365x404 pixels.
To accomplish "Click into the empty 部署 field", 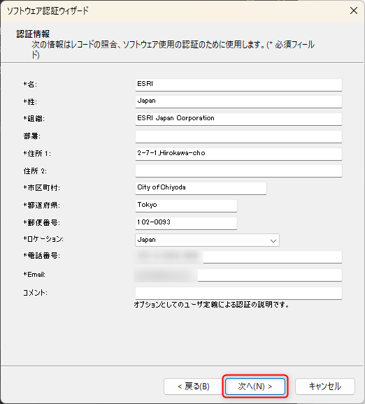I will (238, 136).
